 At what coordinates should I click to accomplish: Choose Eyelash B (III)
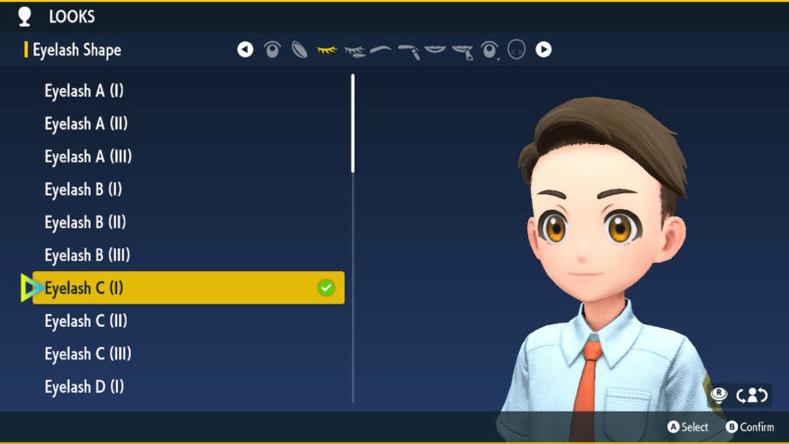tap(188, 255)
